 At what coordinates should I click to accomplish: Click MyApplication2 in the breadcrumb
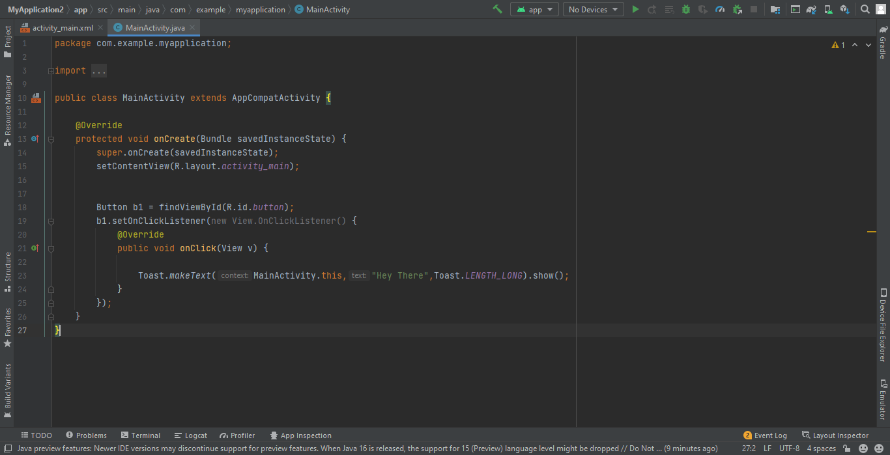click(35, 10)
